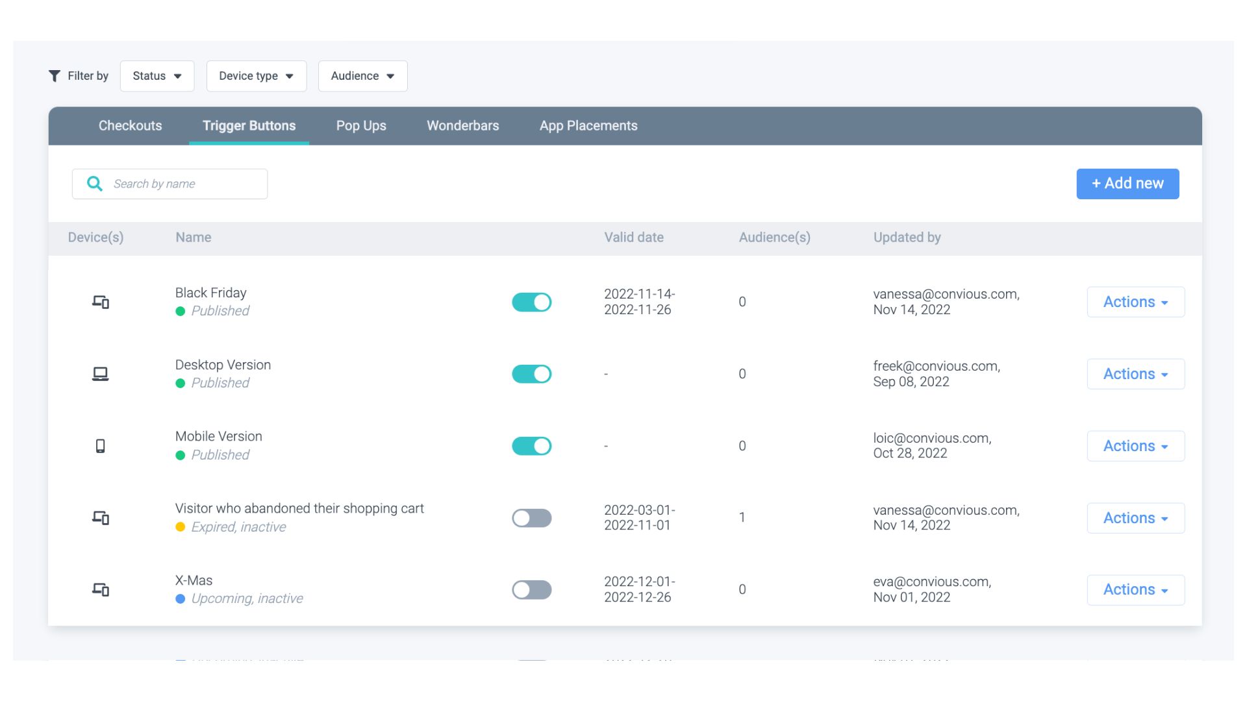Turn off the Desktop Version toggle
Screen dimensions: 1247x701
pyautogui.click(x=531, y=374)
